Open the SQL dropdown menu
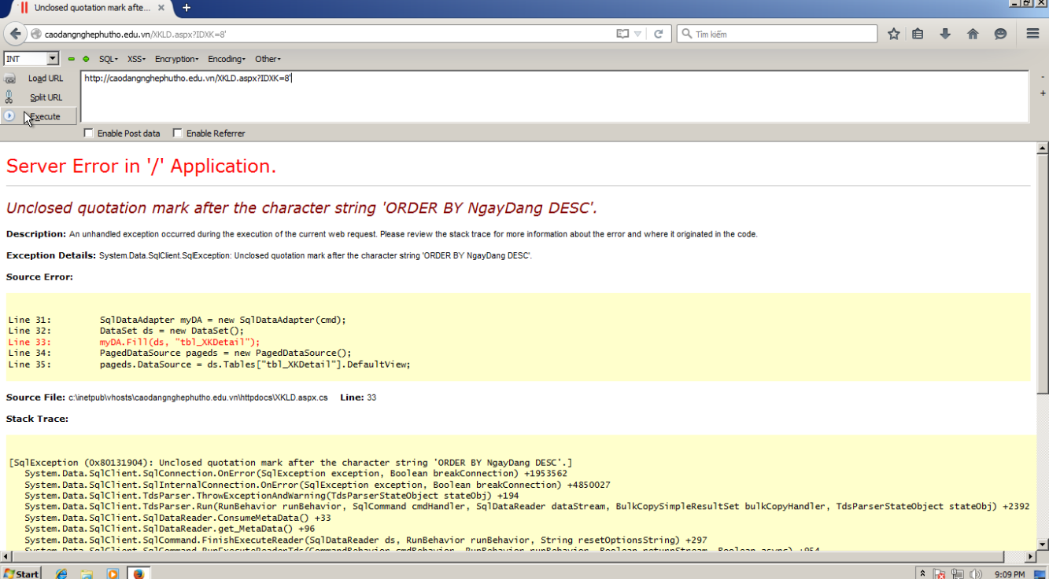Screen dimensions: 1049x579 tap(109, 59)
